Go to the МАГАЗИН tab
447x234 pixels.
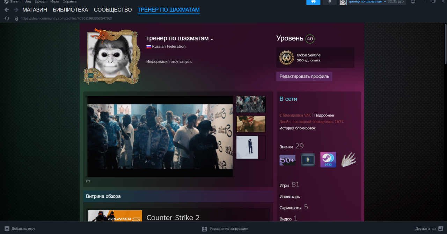[35, 10]
